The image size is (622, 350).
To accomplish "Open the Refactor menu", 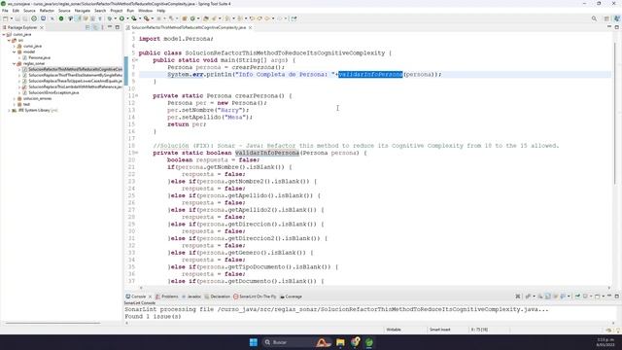I will click(x=47, y=11).
